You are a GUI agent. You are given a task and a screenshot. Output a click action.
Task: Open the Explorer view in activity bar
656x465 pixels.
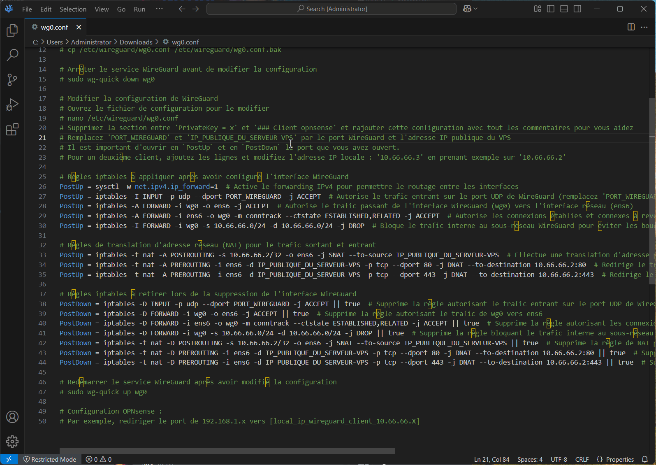[x=12, y=30]
